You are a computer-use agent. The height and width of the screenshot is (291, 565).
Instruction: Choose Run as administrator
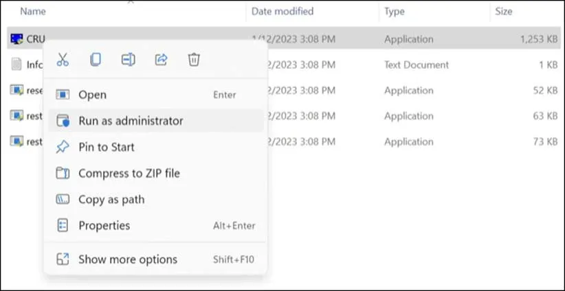coord(131,121)
